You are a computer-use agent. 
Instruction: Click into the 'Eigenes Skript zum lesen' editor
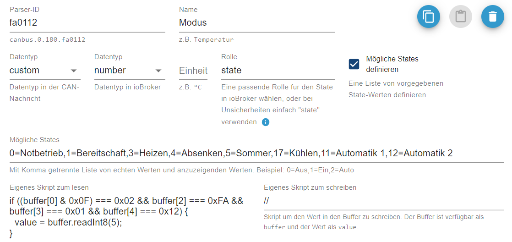[128, 217]
